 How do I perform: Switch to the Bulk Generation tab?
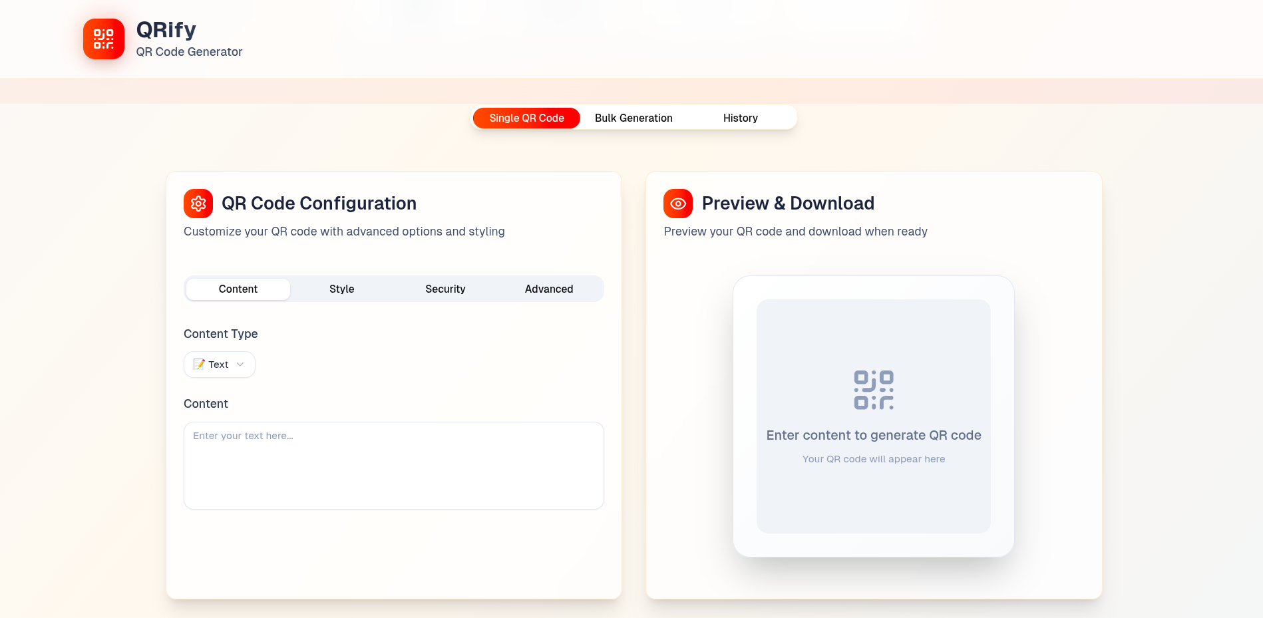tap(633, 118)
